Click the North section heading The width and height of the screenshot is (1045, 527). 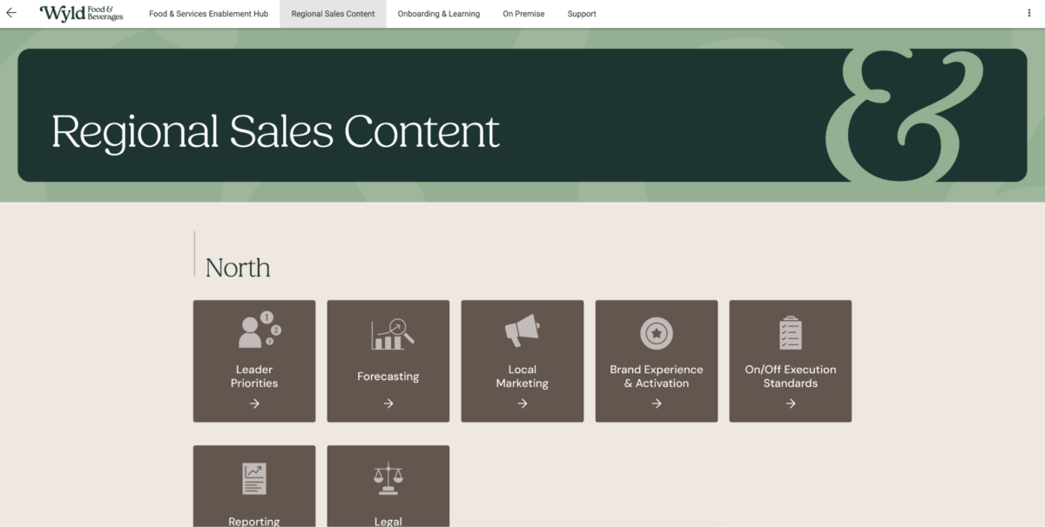click(238, 268)
